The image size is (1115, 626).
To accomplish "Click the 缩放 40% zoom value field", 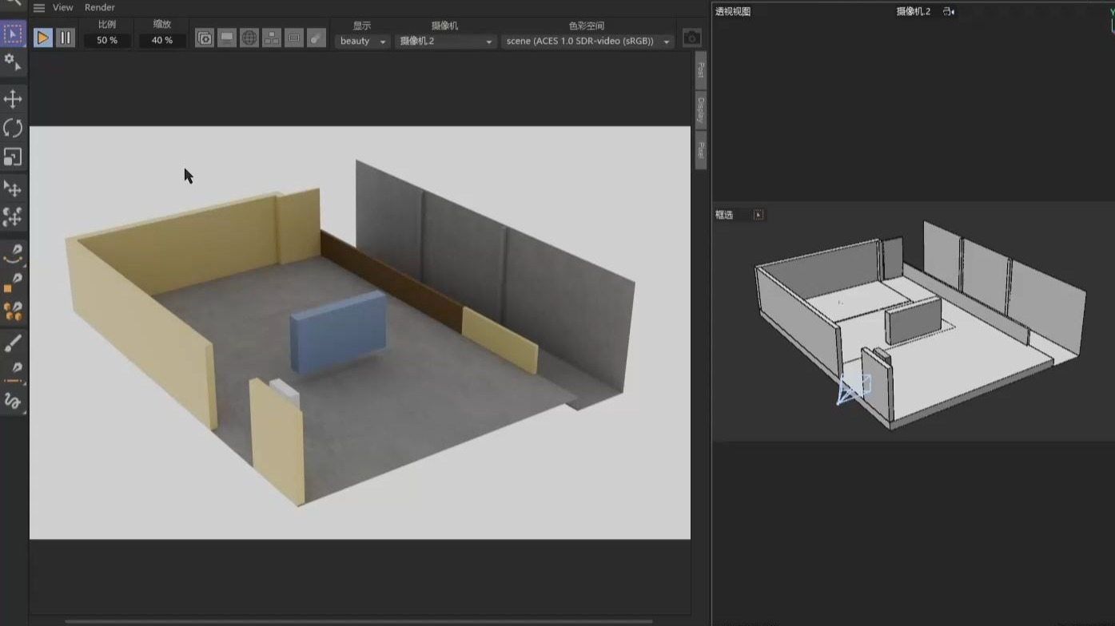I will (x=161, y=40).
